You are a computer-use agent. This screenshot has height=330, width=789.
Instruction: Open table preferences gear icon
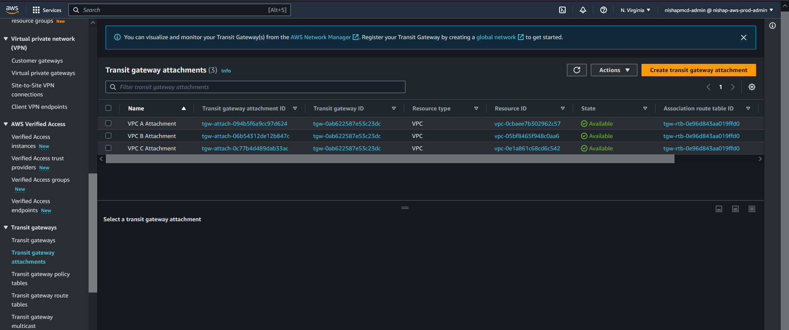click(x=752, y=87)
